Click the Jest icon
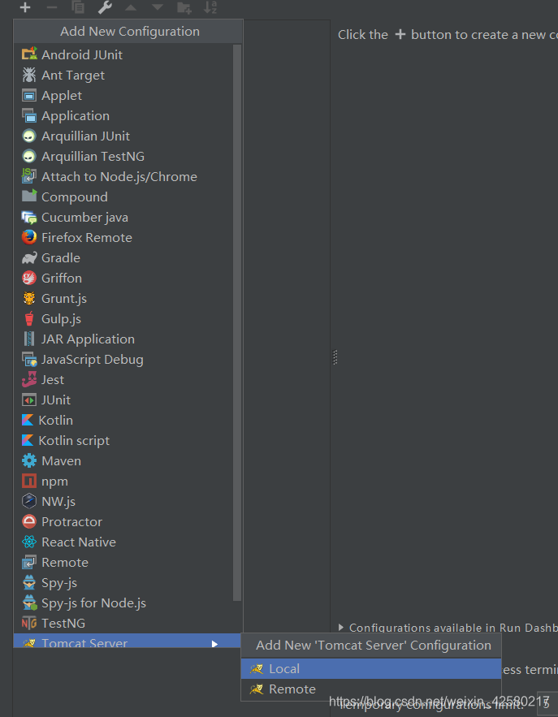This screenshot has width=558, height=717. click(x=29, y=379)
